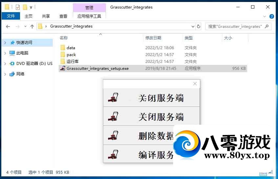The height and width of the screenshot is (179, 278).
Task: Click the search Grasscutter_integrates input box
Action: [235, 27]
